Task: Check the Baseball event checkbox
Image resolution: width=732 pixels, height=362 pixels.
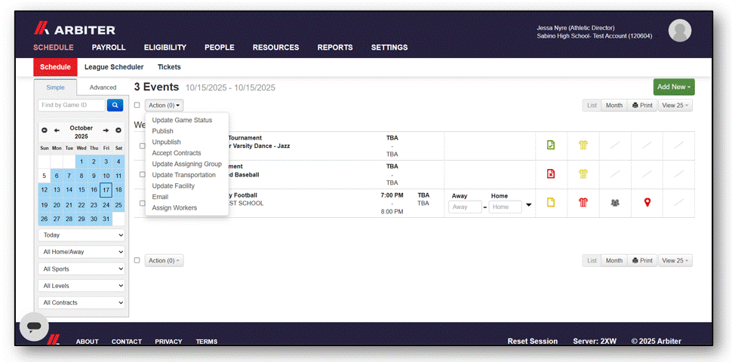Action: (x=143, y=174)
